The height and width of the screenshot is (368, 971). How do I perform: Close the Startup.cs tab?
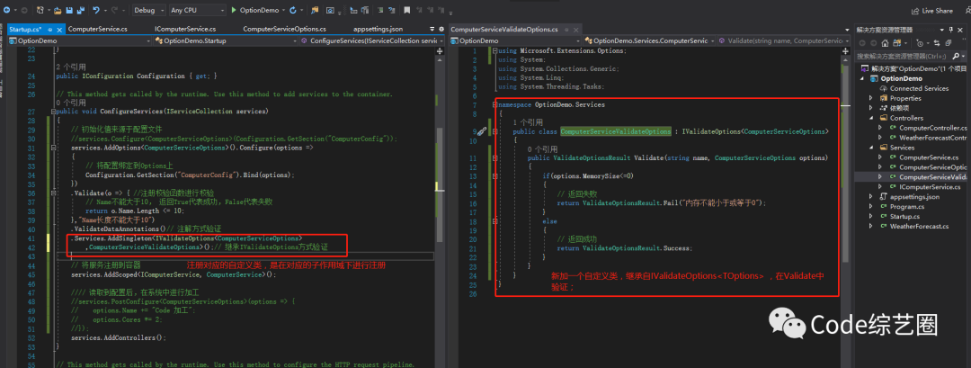tap(59, 29)
